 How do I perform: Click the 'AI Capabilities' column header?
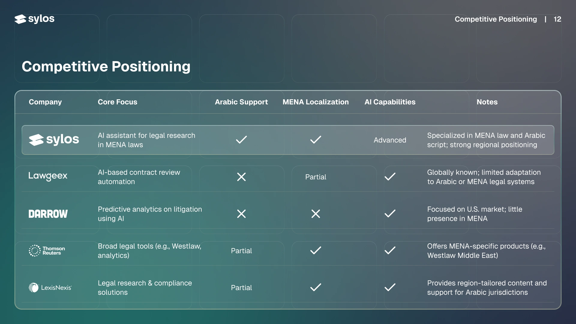coord(390,102)
